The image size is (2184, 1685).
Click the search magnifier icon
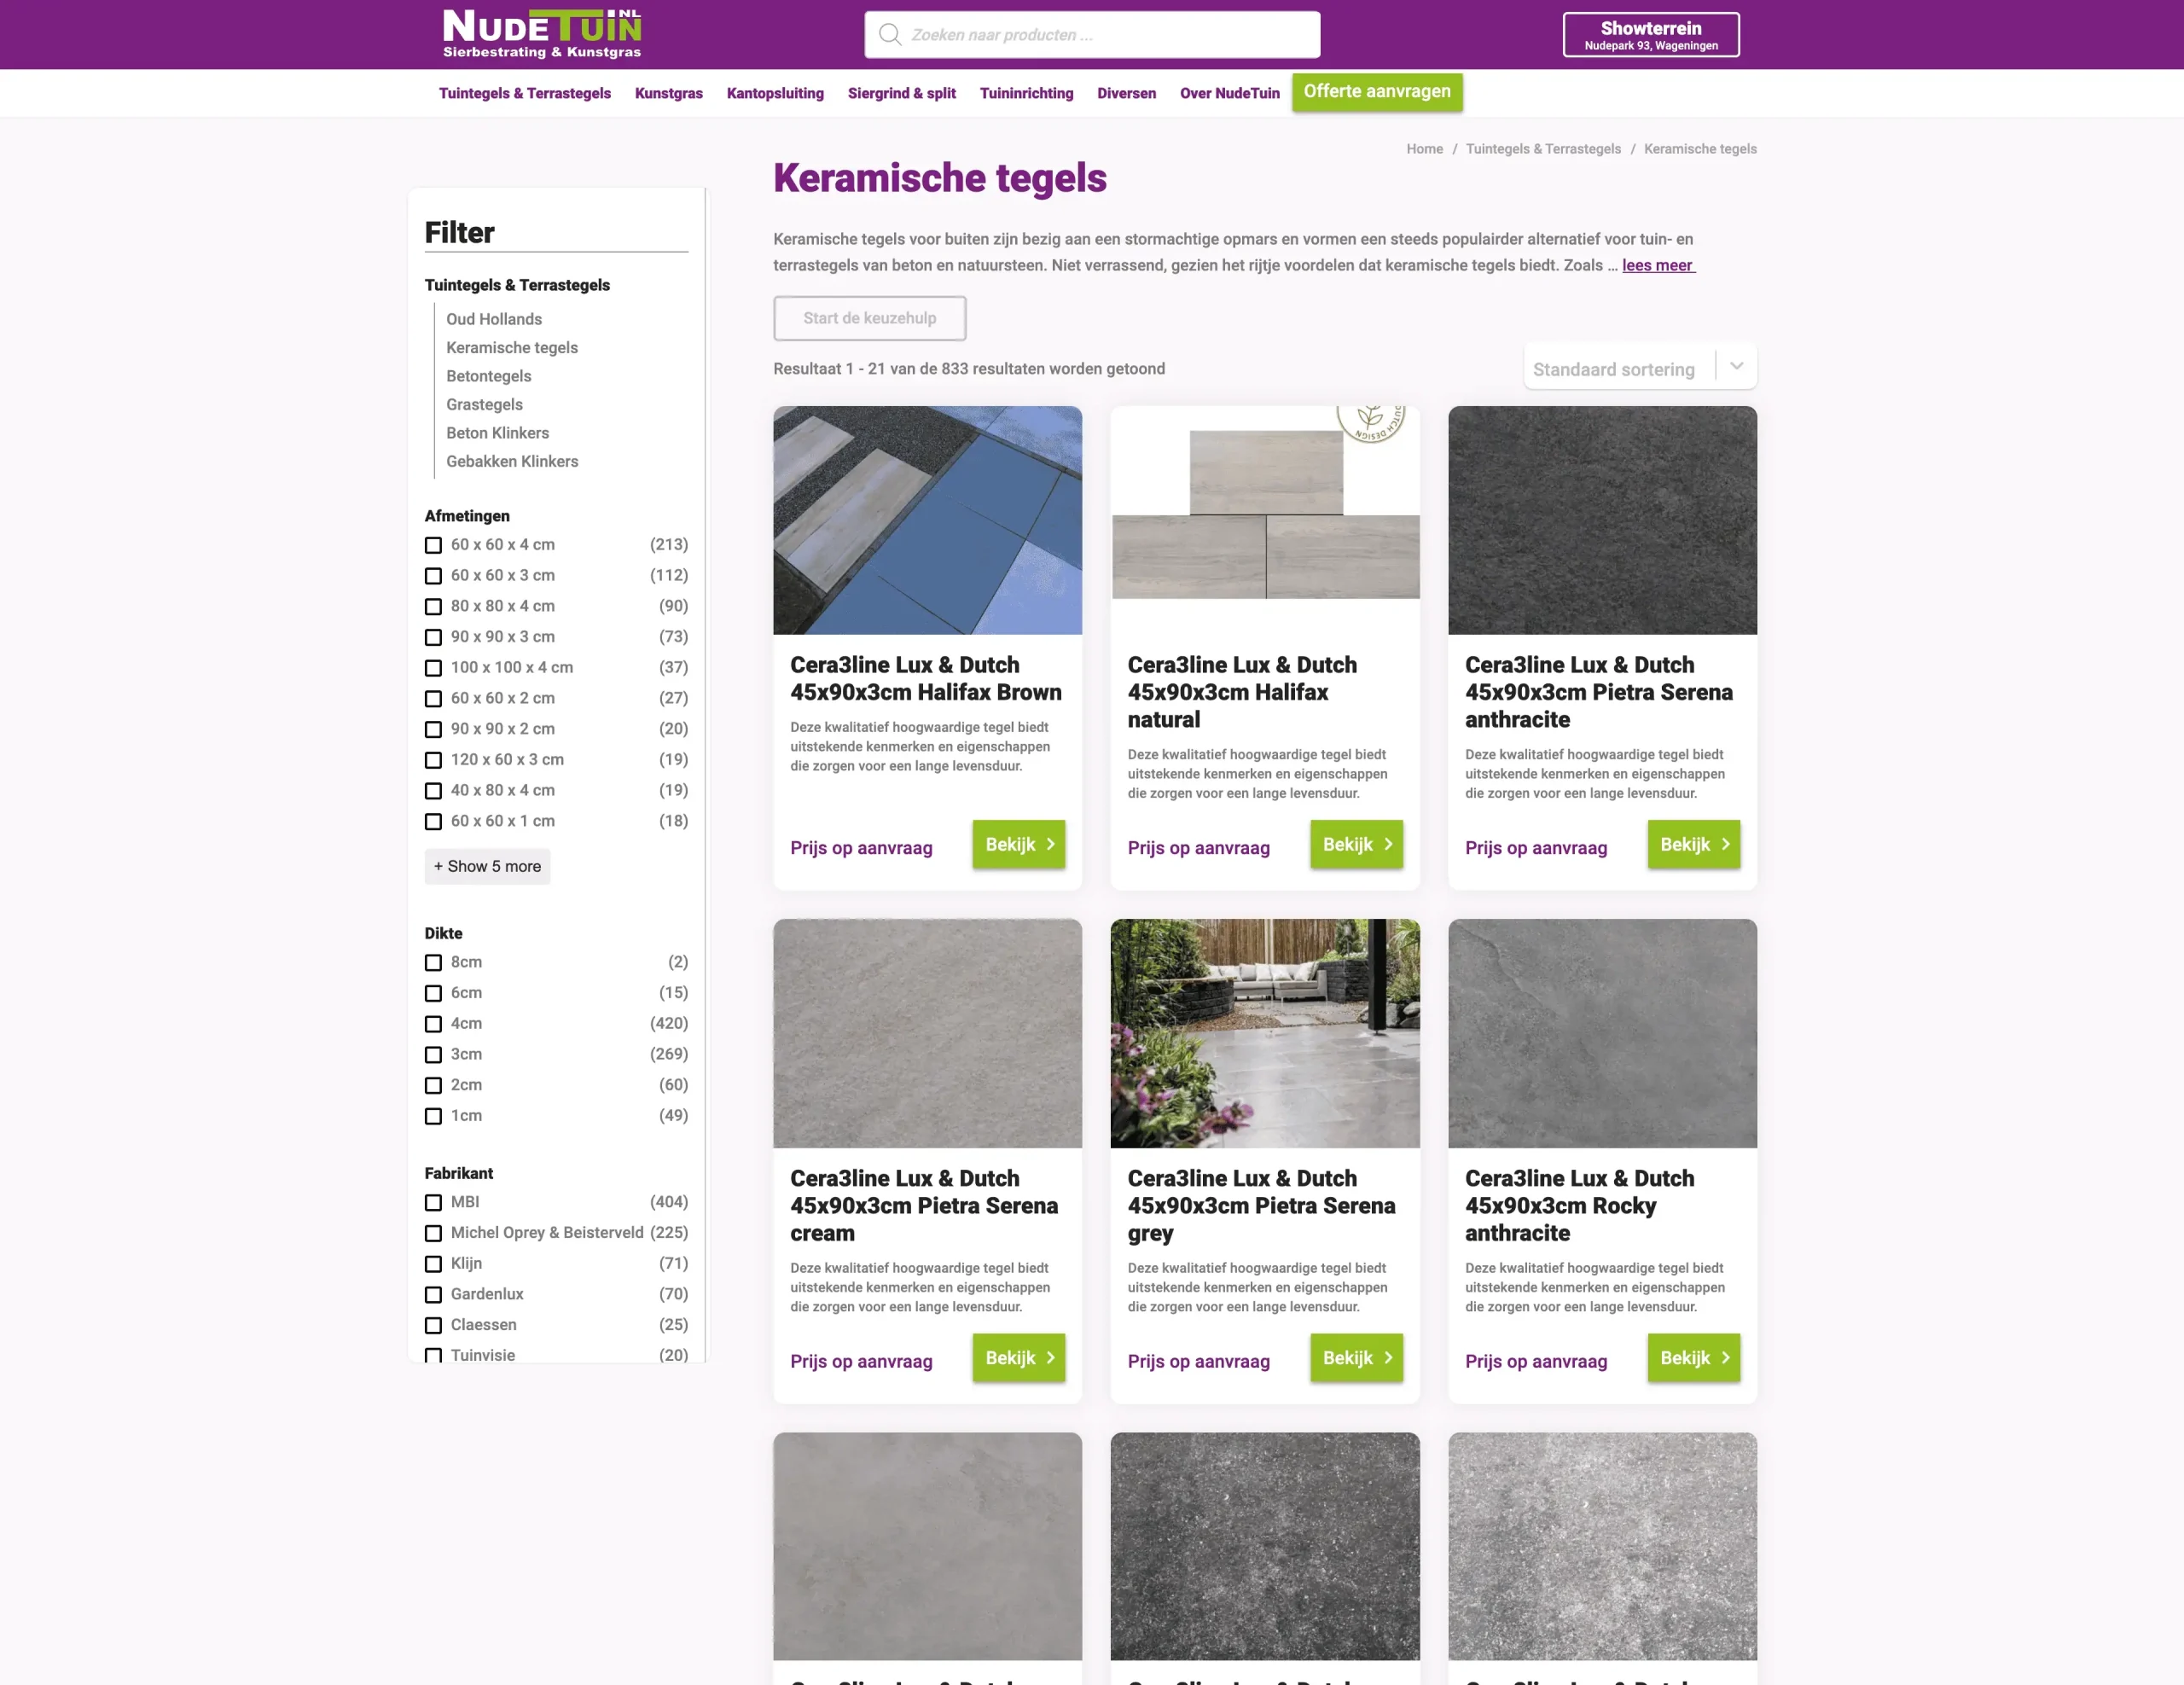[x=889, y=35]
